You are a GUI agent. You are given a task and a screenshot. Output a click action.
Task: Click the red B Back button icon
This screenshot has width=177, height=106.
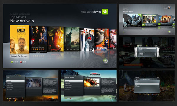[x=21, y=62]
